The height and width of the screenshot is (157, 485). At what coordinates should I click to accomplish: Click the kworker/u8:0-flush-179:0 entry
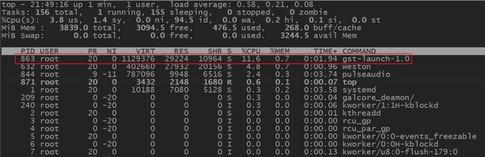(x=400, y=152)
